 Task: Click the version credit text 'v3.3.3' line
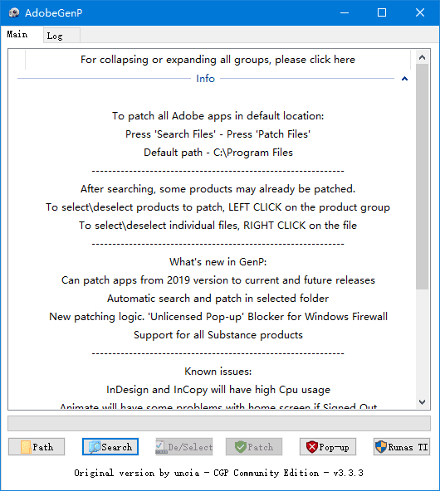coord(218,473)
